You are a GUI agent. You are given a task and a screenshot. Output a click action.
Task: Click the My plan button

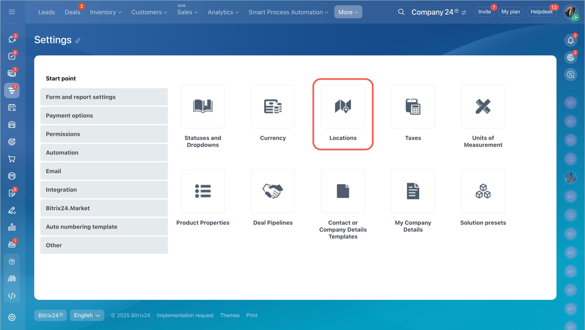pos(511,12)
